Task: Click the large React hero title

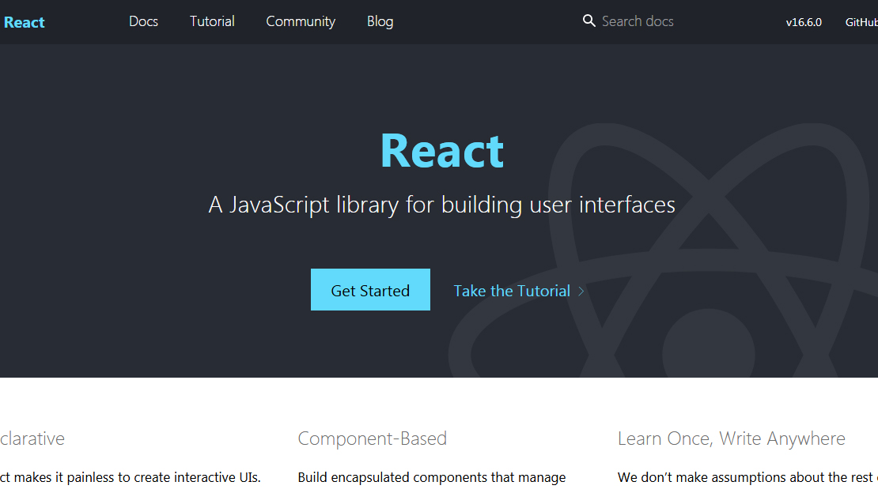Action: [442, 151]
